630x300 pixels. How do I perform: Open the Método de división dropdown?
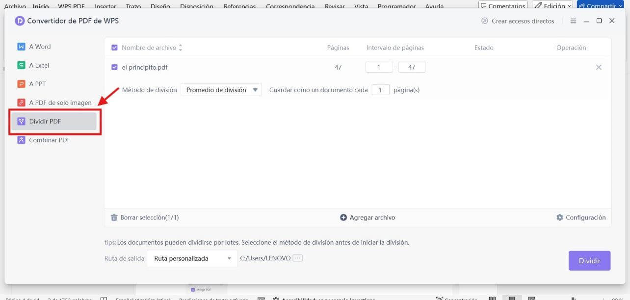pyautogui.click(x=220, y=90)
